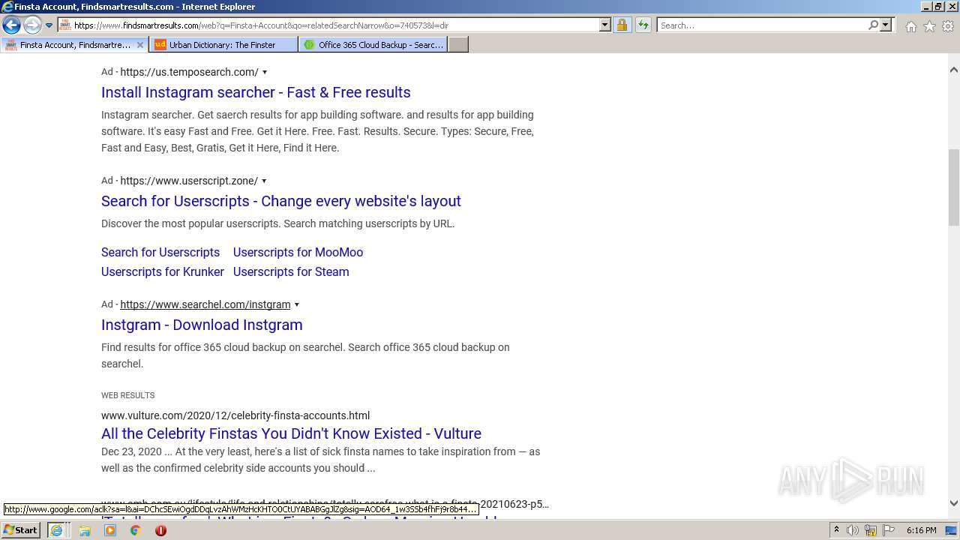Open the searchel.com ad options arrow
The width and height of the screenshot is (960, 540).
click(x=297, y=305)
